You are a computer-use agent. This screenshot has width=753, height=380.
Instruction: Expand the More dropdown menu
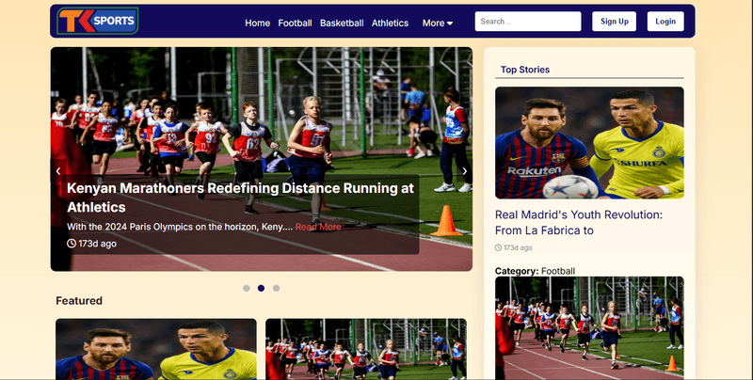pos(438,23)
